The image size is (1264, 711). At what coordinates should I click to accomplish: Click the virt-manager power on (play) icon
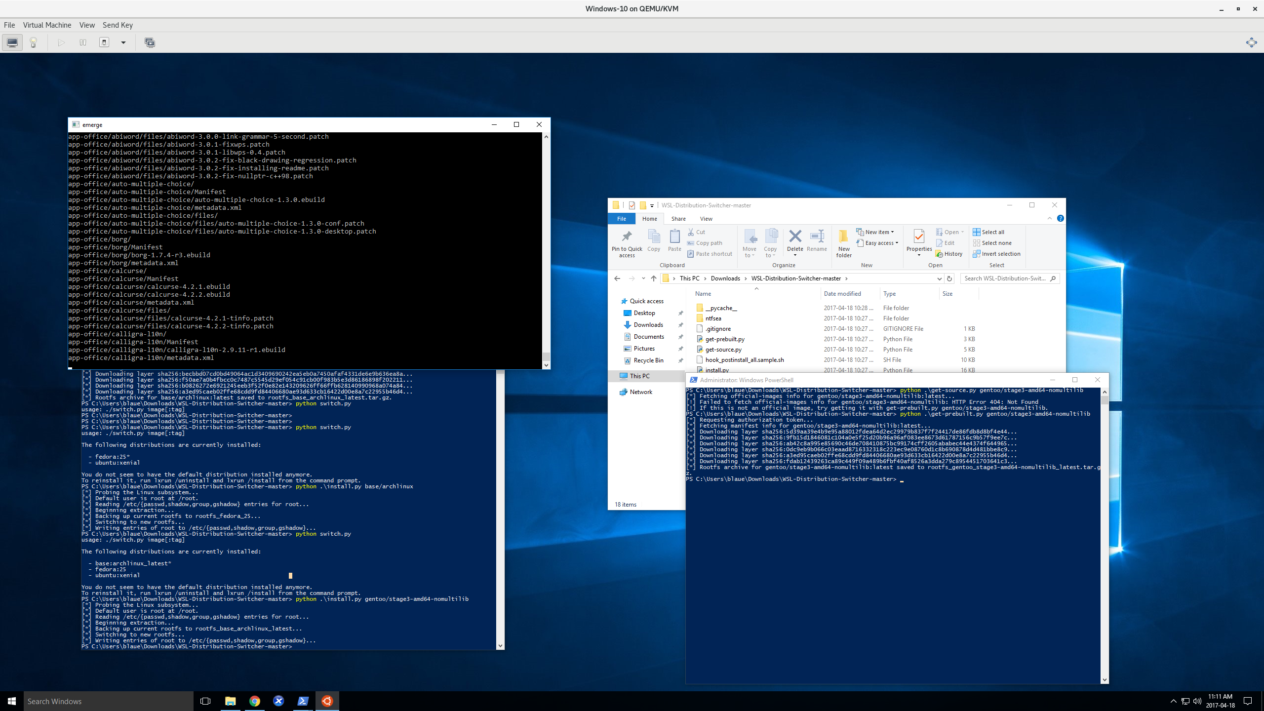tap(61, 42)
